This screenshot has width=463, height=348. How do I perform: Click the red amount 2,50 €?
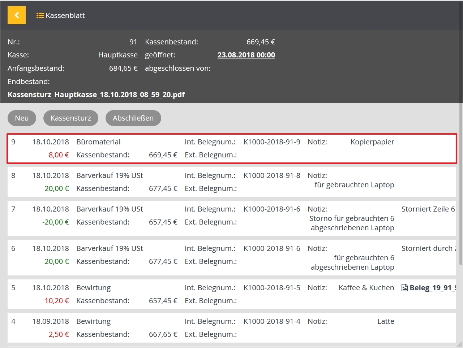(x=59, y=334)
